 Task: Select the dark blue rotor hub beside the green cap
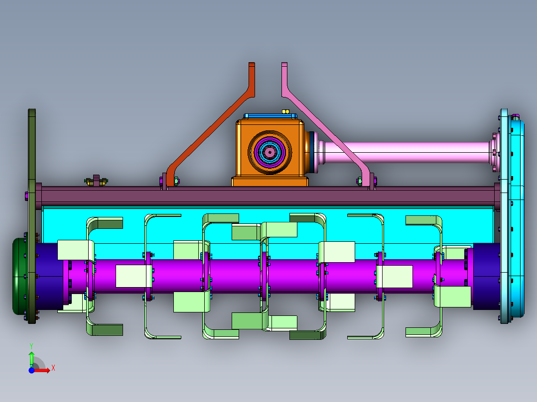point(49,277)
